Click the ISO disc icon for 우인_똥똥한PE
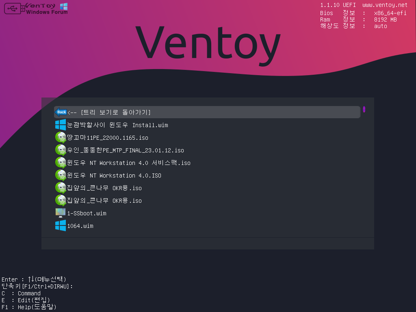This screenshot has height=312, width=416. [x=61, y=150]
